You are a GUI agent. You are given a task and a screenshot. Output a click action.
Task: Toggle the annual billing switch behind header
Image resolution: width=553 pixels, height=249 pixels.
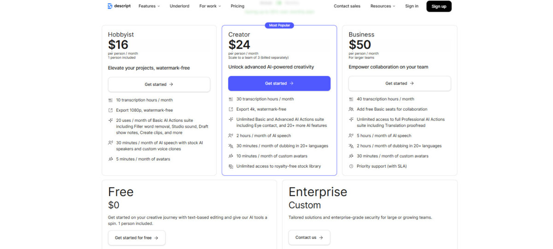click(279, 2)
